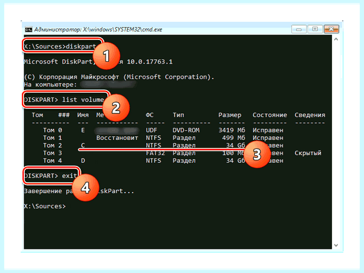Screen dimensions: 364x273
Task: Click the cmd.exe icon in title bar
Action: coord(29,30)
